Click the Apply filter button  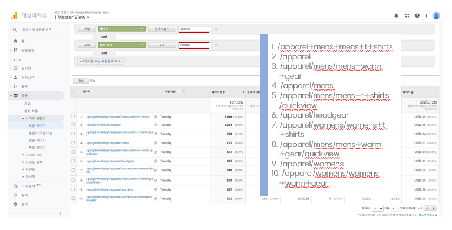[x=81, y=81]
